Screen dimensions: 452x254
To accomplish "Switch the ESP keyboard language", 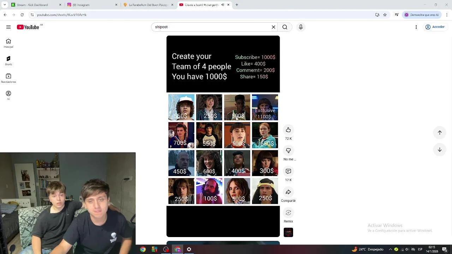I will pos(420,249).
